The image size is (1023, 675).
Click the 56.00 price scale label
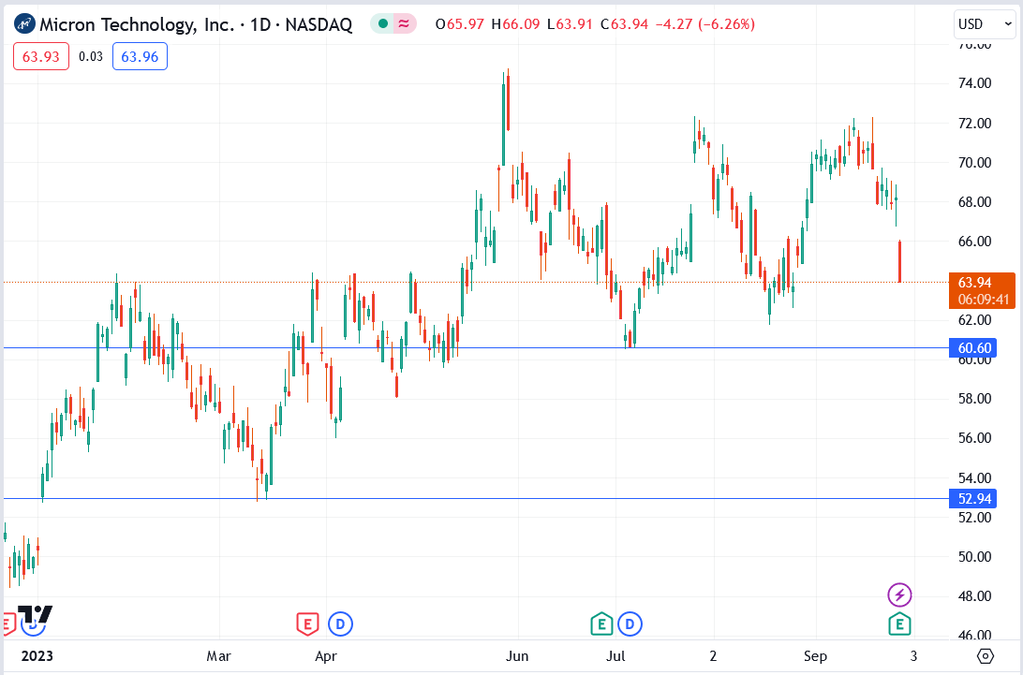point(974,438)
